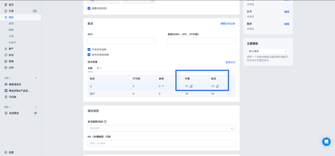The image size is (335, 156).
Task: Open 调整历史记录 link
Action: 228,24
